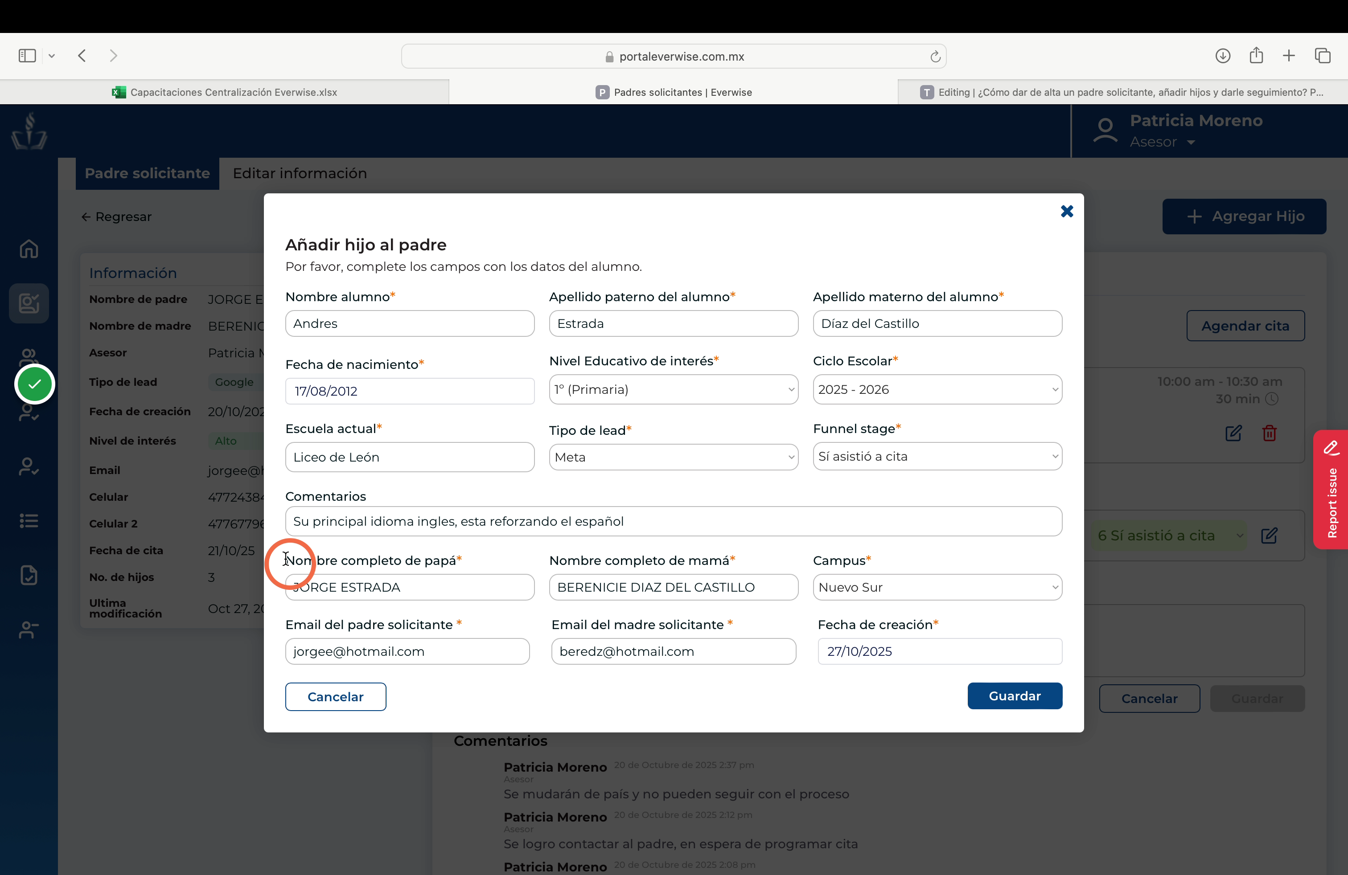
Task: Open the Editar información tab
Action: click(300, 173)
